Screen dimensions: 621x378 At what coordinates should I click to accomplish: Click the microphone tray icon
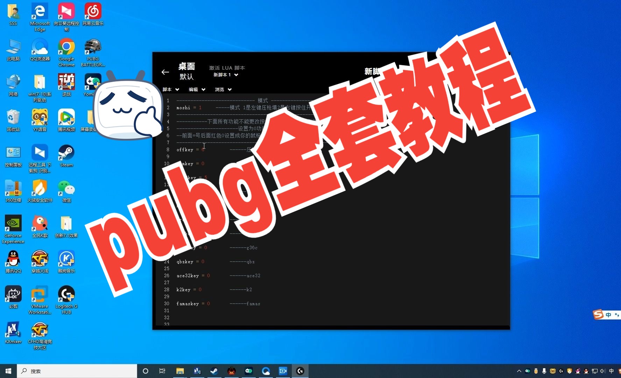tap(544, 371)
